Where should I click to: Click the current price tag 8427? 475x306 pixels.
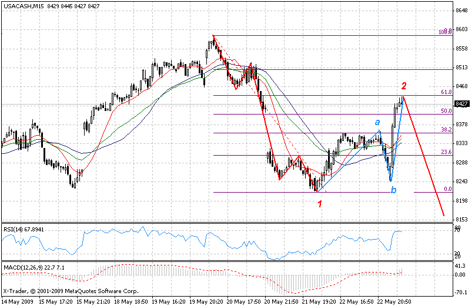click(x=461, y=105)
